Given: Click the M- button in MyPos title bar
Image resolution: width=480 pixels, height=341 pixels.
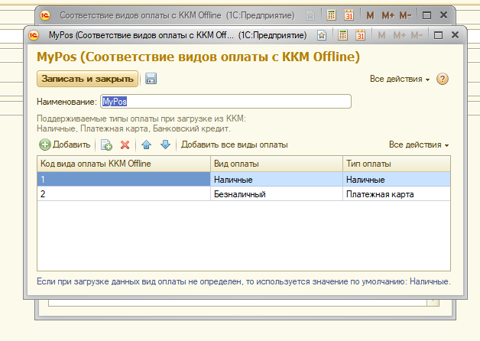Looking at the screenshot, I should coord(417,35).
